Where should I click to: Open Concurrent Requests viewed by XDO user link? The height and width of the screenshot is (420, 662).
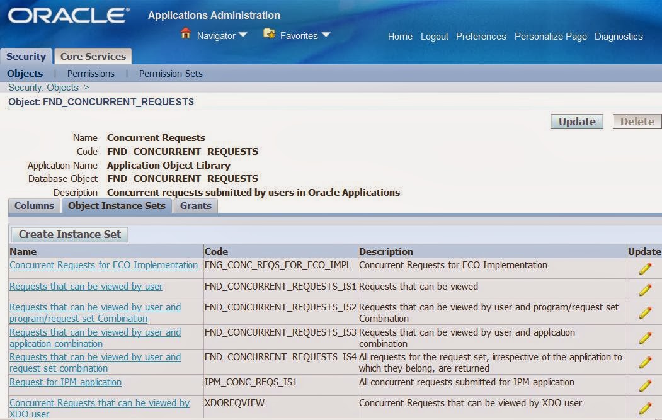[100, 409]
